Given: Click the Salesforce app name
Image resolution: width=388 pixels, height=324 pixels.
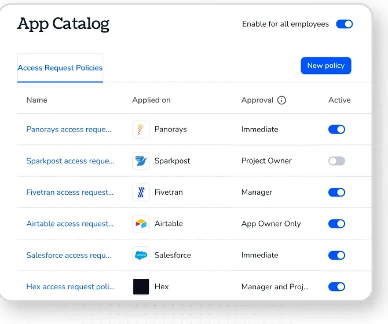Looking at the screenshot, I should pyautogui.click(x=173, y=255).
